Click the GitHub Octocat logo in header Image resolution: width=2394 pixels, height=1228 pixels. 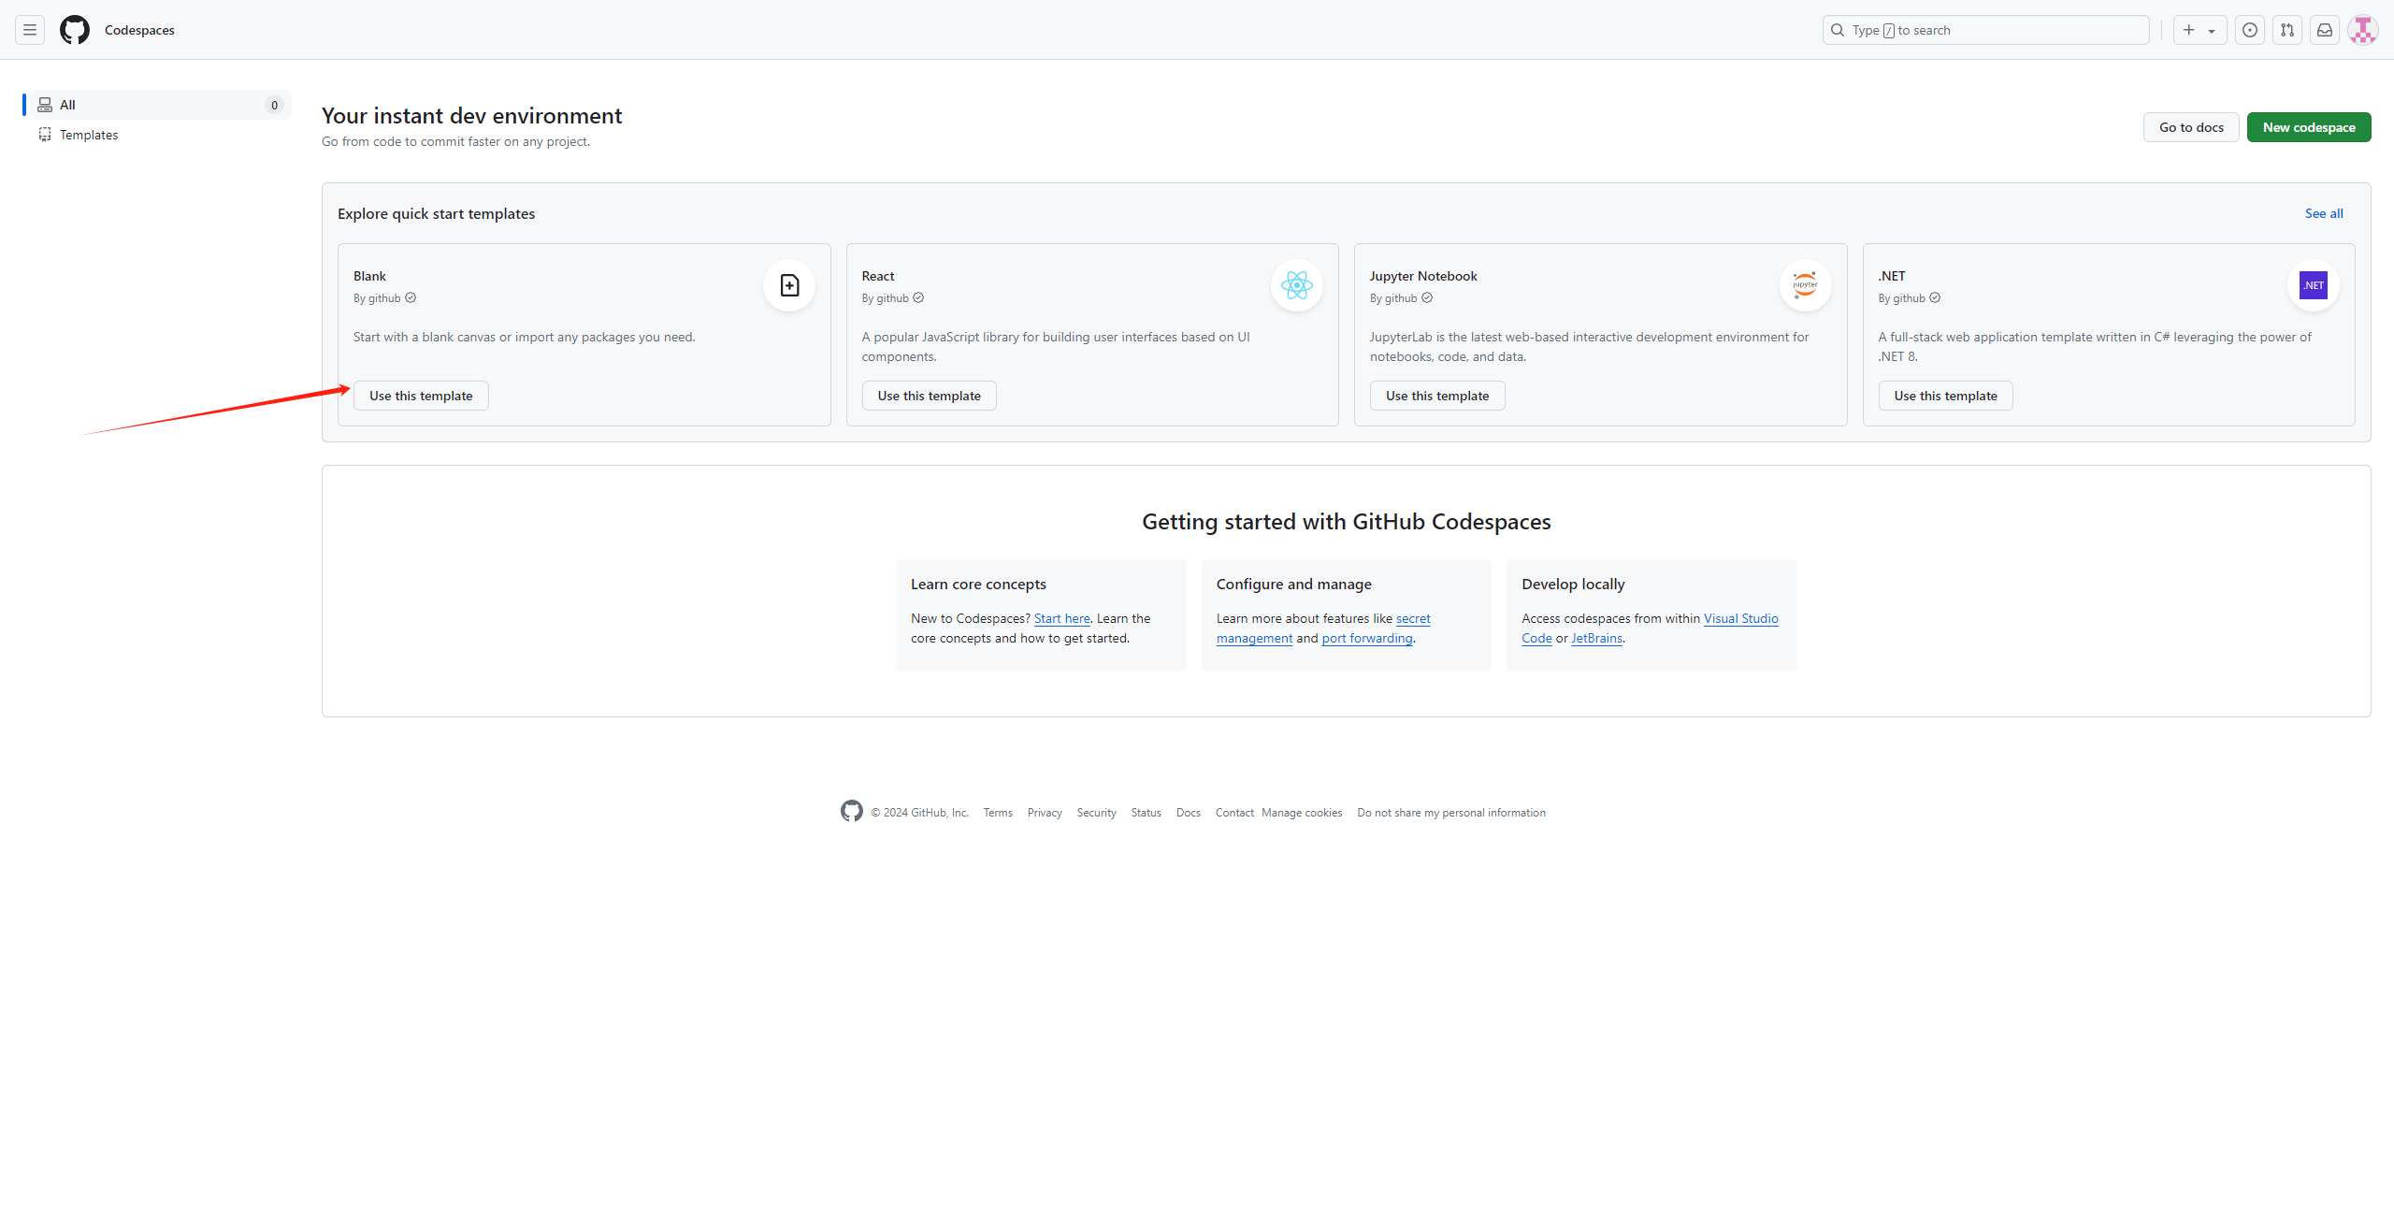pyautogui.click(x=75, y=30)
